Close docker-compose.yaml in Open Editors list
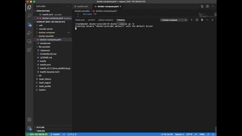242x136 pixels. pyautogui.click(x=37, y=18)
